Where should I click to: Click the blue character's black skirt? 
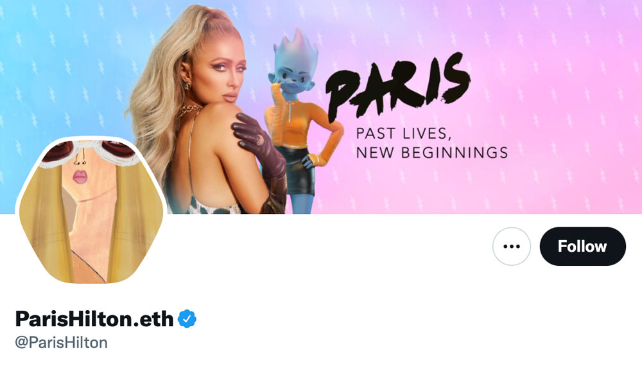point(300,171)
